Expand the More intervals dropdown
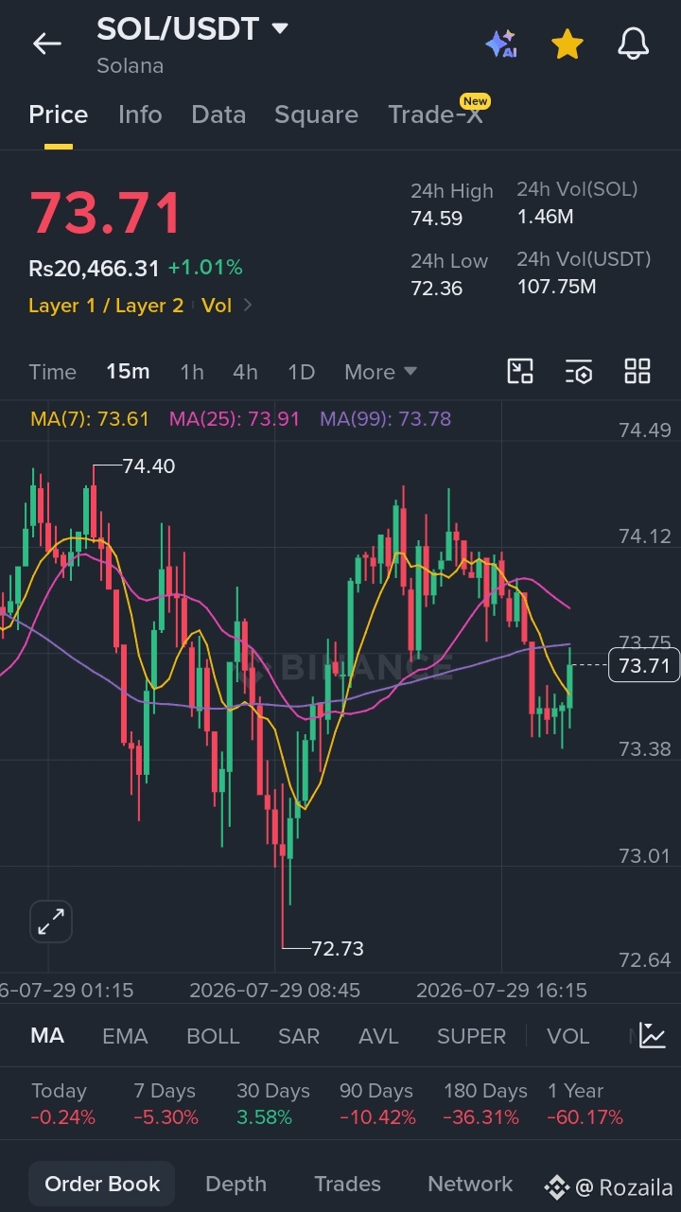 (x=380, y=372)
